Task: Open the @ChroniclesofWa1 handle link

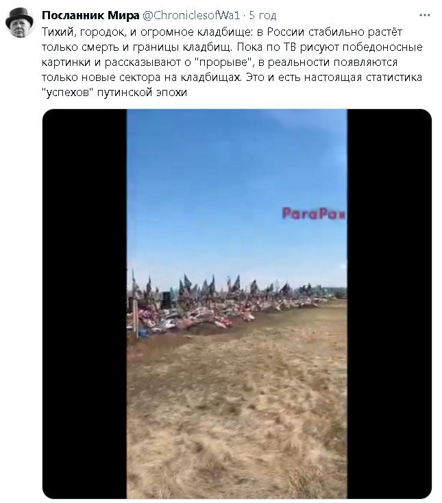Action: [x=191, y=15]
